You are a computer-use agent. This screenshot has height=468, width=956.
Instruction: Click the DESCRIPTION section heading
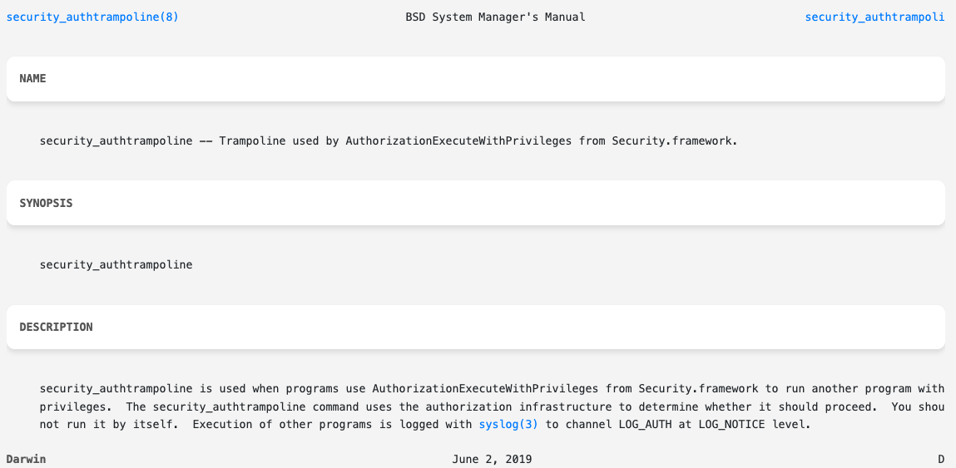click(x=56, y=327)
